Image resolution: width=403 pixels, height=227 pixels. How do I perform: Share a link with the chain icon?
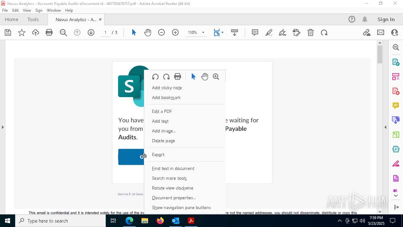coord(367,32)
